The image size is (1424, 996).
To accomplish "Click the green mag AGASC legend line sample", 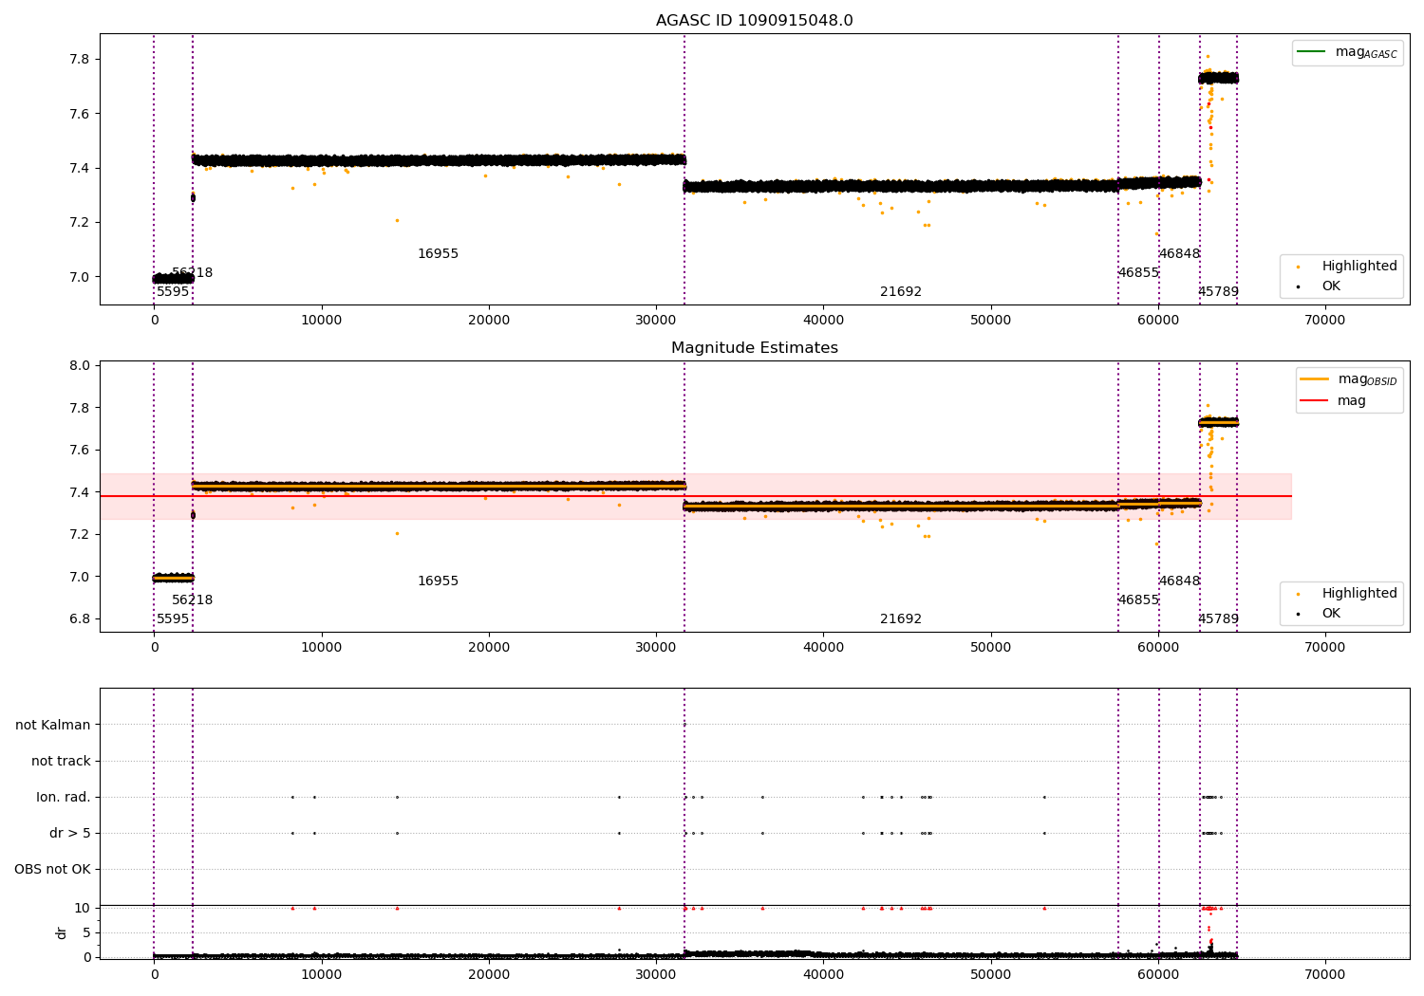I will tap(1311, 51).
